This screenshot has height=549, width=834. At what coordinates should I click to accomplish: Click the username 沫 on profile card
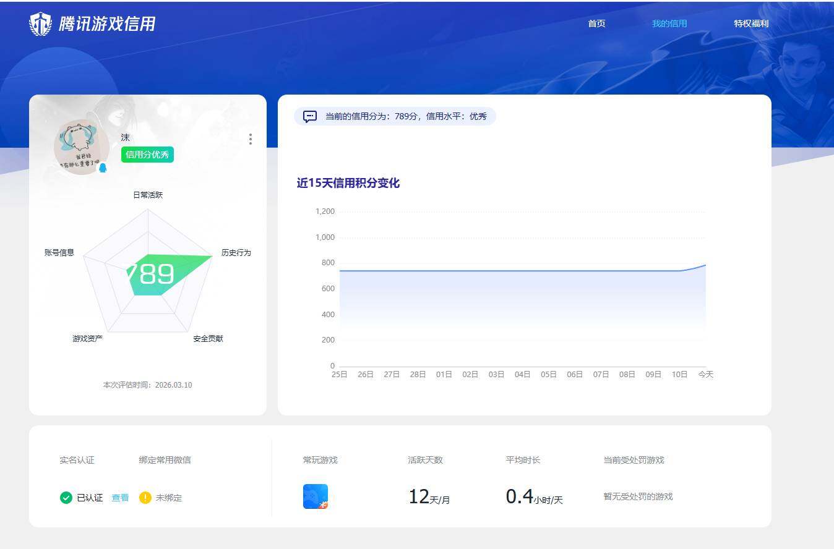(x=125, y=137)
